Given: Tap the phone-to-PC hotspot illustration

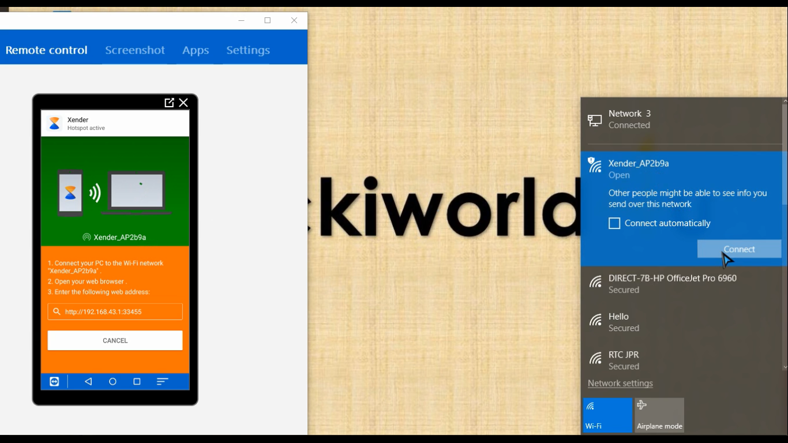Looking at the screenshot, I should 115,192.
